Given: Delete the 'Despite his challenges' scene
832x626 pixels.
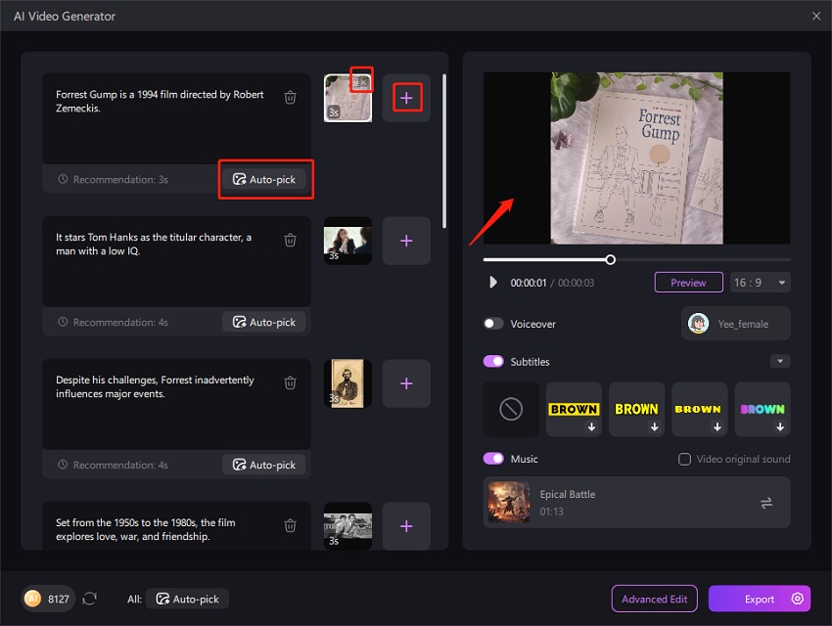Looking at the screenshot, I should [291, 382].
